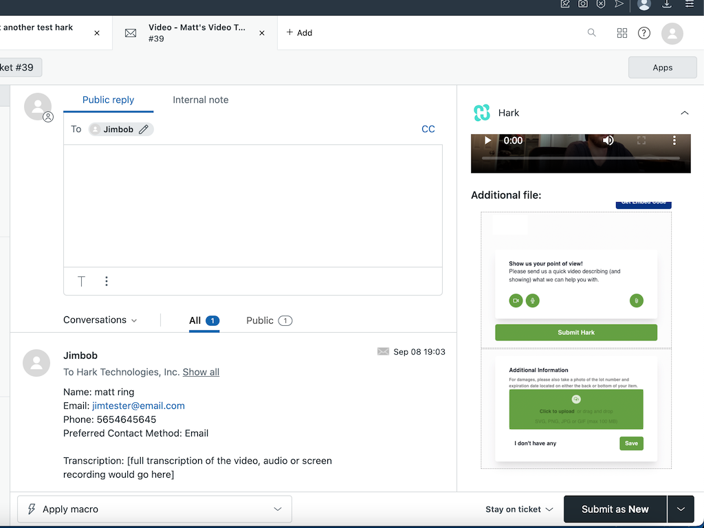This screenshot has height=528, width=704.
Task: Enter fullscreen on the Hark video
Action: (x=641, y=140)
